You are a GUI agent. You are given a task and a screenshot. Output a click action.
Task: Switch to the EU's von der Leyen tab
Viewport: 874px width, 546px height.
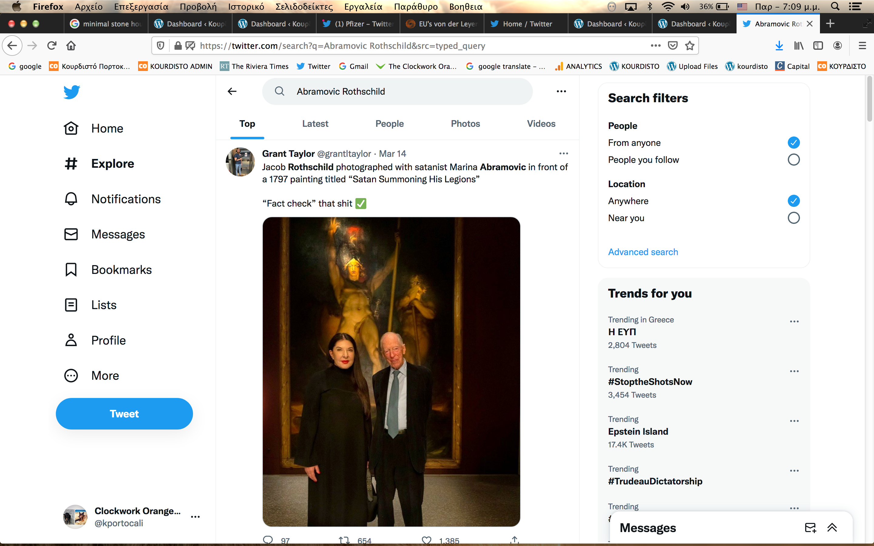point(442,24)
